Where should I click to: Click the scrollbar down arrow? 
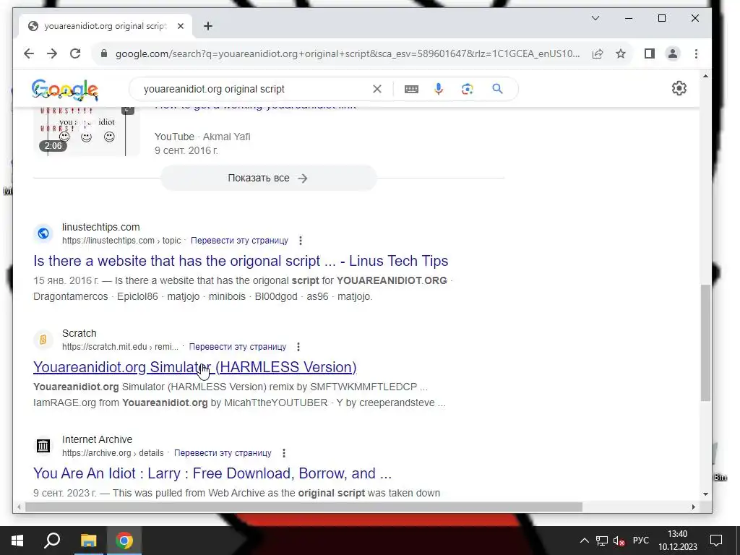705,494
